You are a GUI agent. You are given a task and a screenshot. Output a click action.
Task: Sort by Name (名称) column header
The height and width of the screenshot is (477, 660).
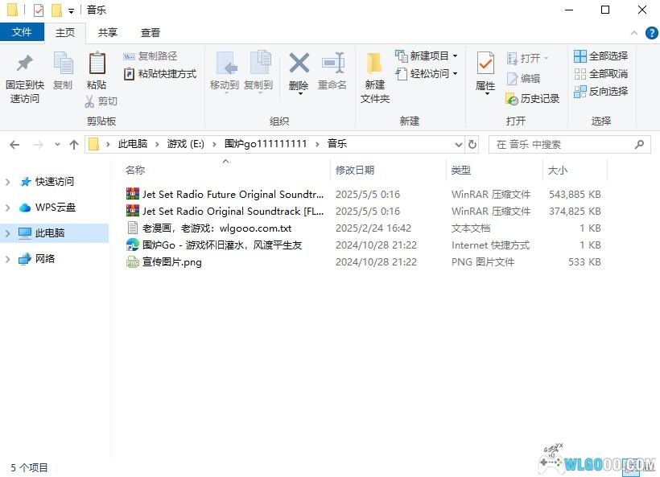click(x=135, y=171)
